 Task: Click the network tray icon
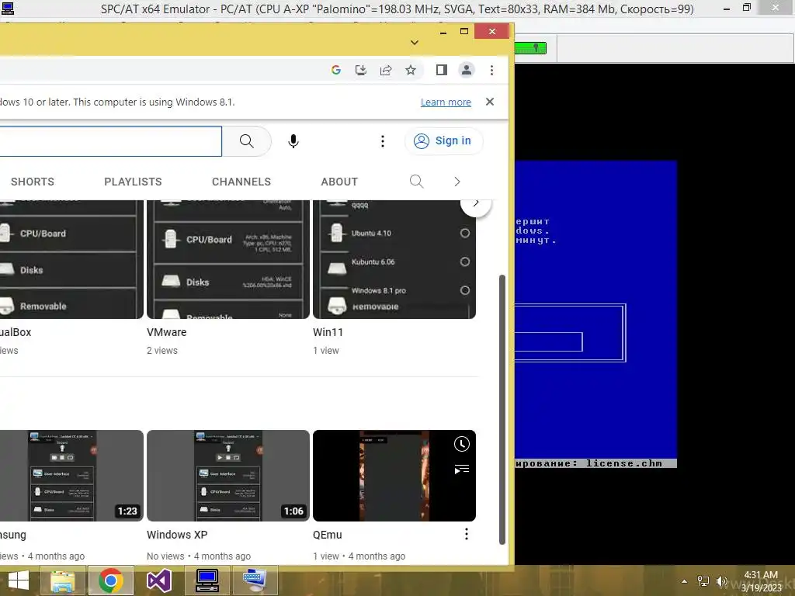pyautogui.click(x=703, y=581)
